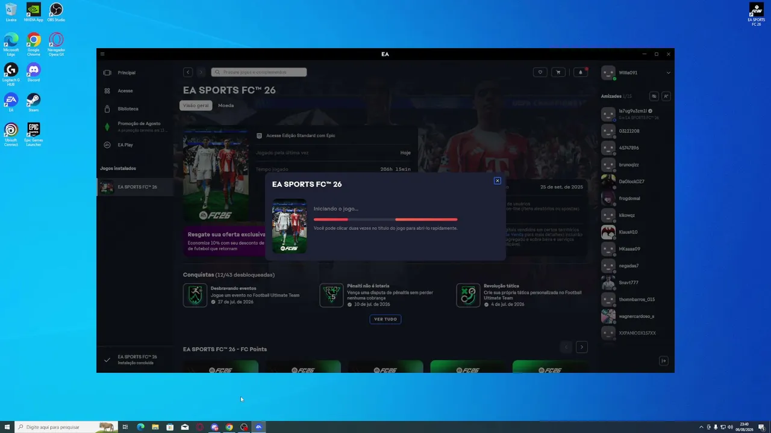
Task: Collapse the friends panel
Action: 664,361
